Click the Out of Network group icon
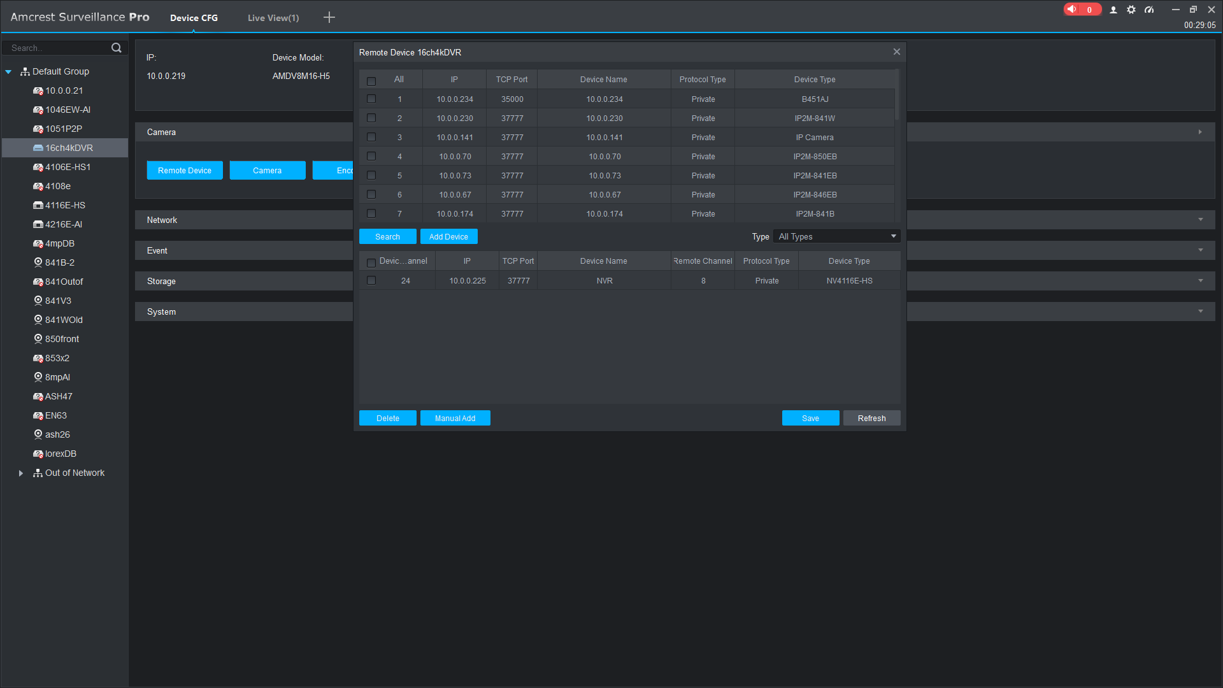The height and width of the screenshot is (688, 1223). pos(38,473)
